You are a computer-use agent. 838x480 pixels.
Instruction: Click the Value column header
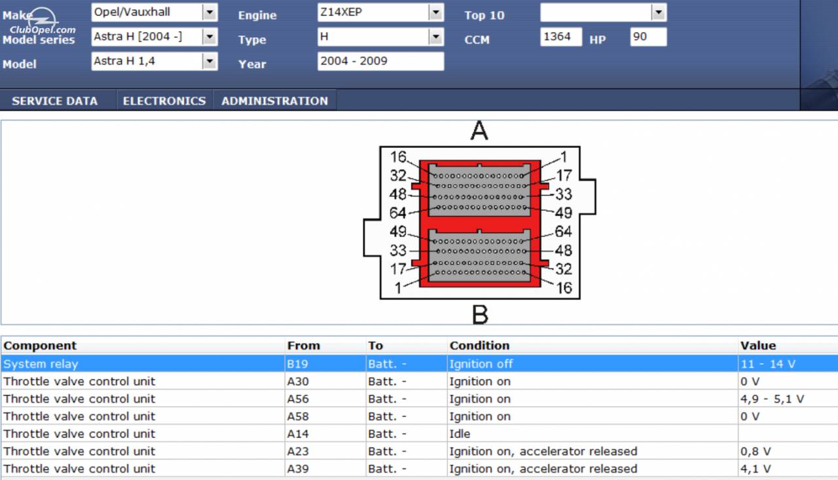pyautogui.click(x=788, y=345)
